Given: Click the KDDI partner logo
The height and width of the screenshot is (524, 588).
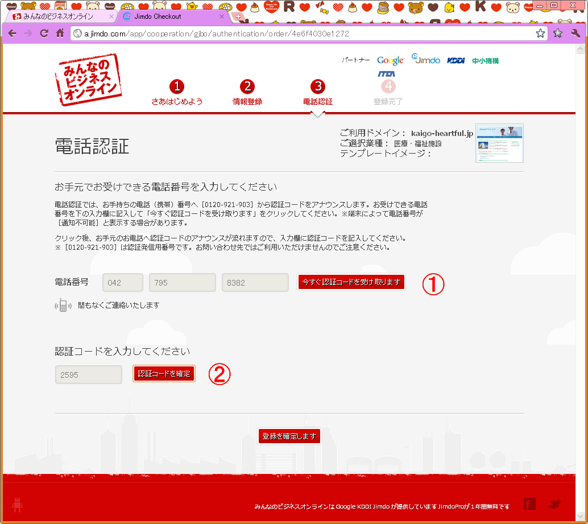Looking at the screenshot, I should [456, 60].
